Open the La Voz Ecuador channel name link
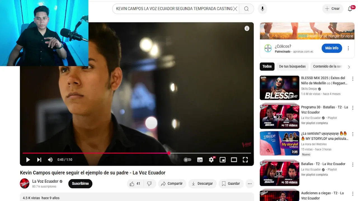 coord(45,181)
